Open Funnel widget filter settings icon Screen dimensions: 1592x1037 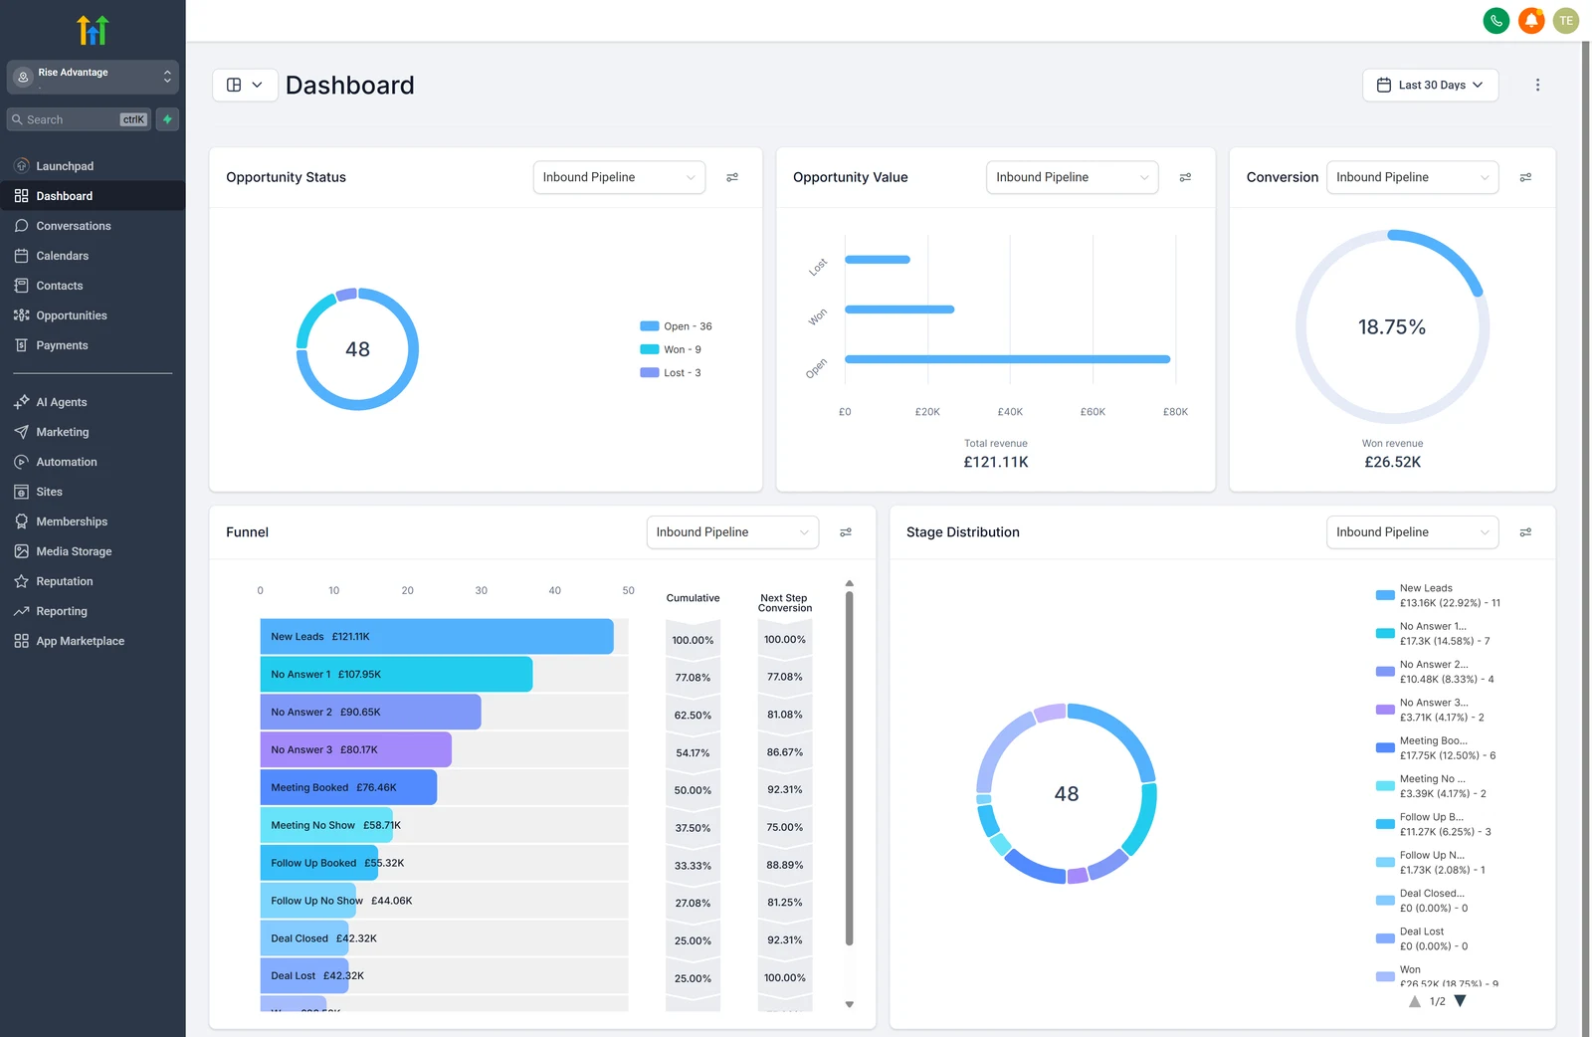point(846,532)
